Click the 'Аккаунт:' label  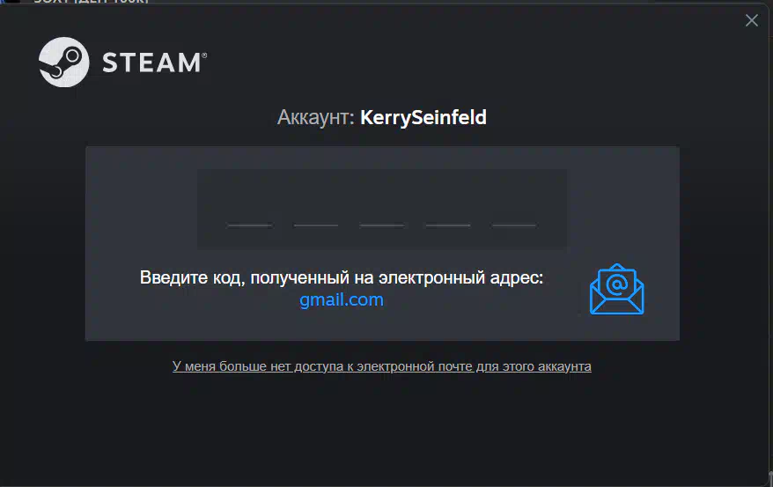[316, 118]
